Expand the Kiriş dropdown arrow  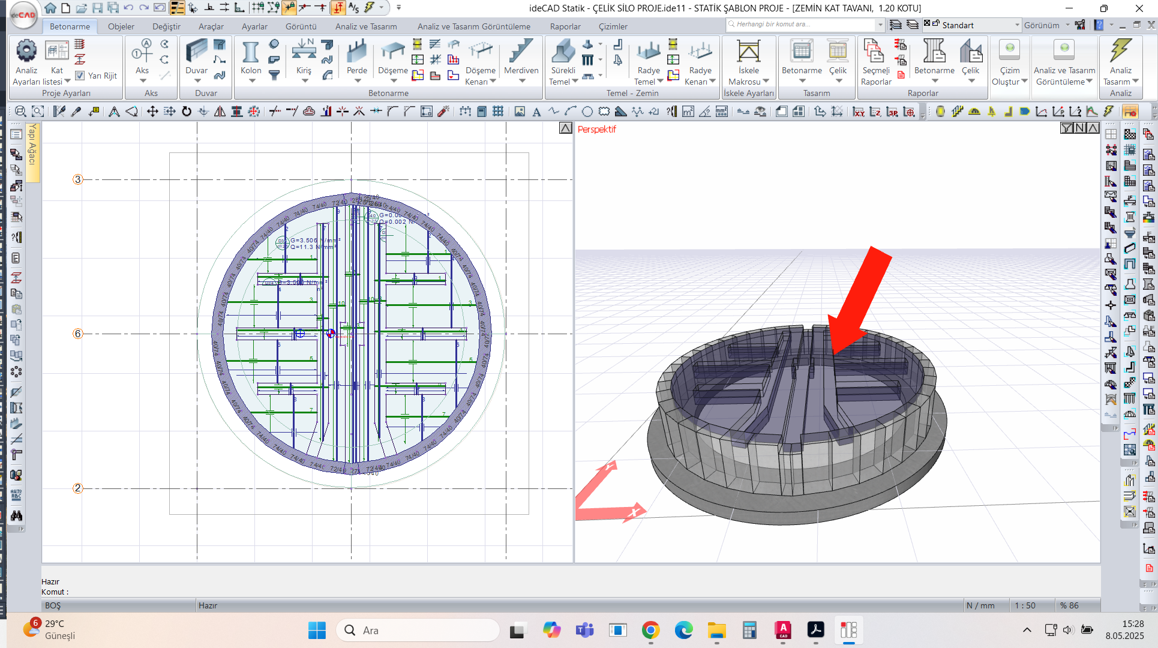304,80
